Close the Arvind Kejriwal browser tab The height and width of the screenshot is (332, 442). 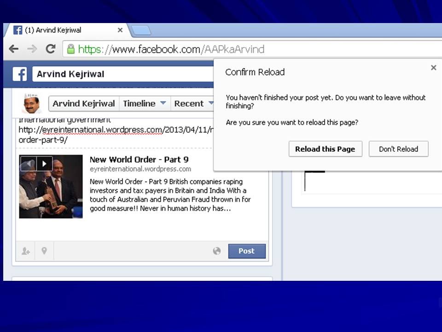pos(120,30)
